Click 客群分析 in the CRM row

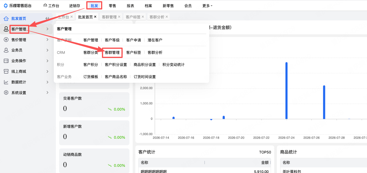(155, 52)
